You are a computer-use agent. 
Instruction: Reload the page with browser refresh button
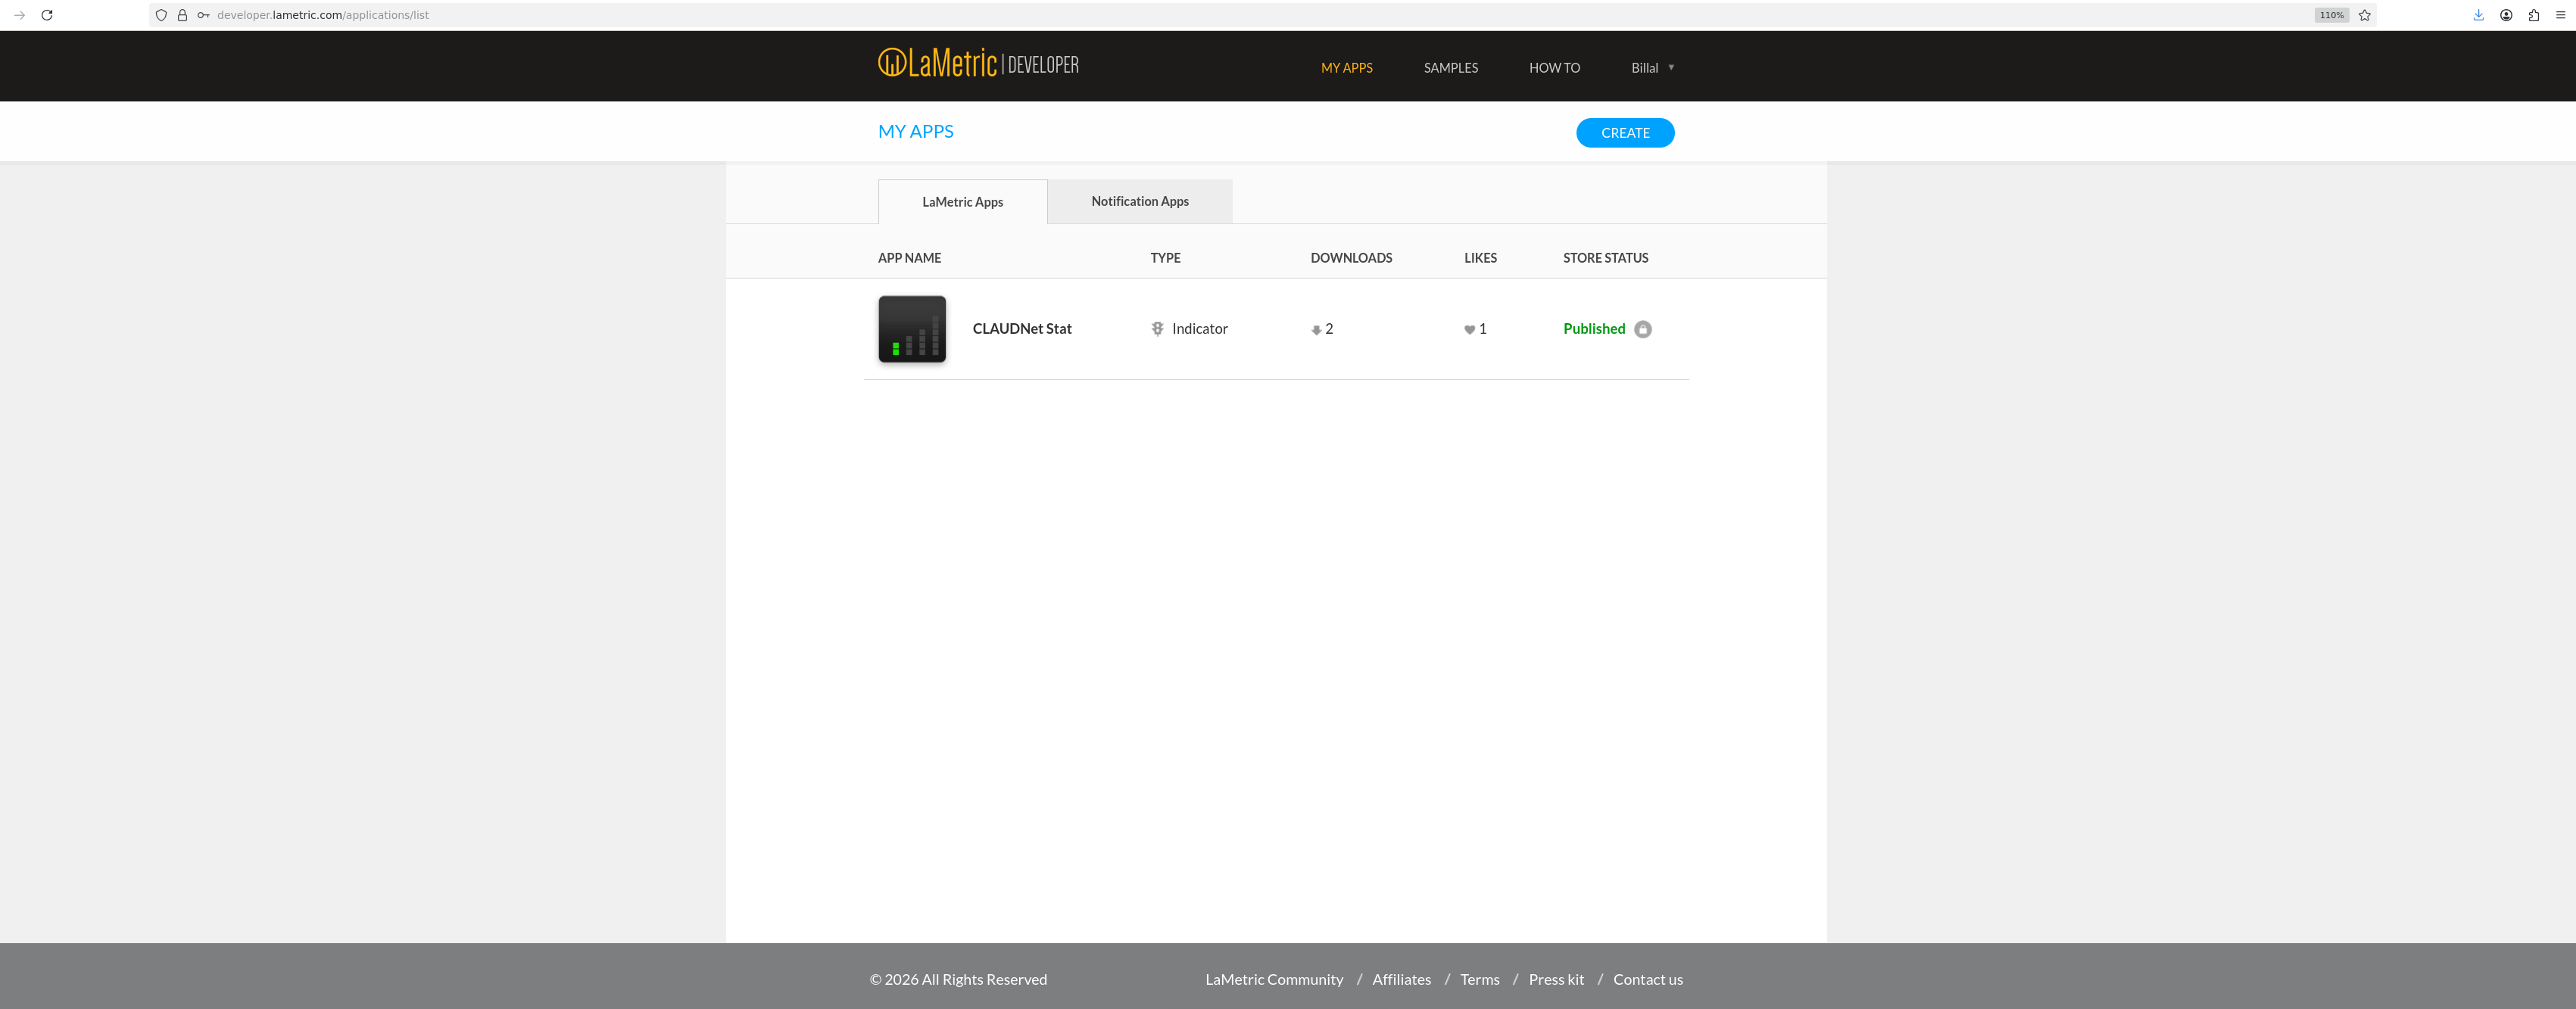[47, 15]
